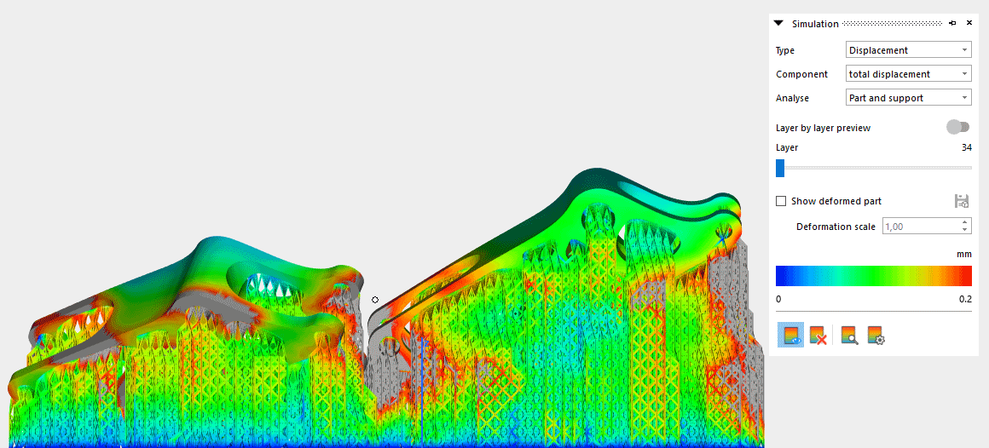Image resolution: width=989 pixels, height=448 pixels.
Task: Collapse the Simulation panel triangle
Action: [x=778, y=24]
